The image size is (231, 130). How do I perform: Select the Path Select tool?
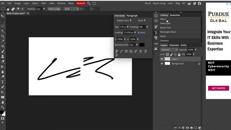pos(3,92)
